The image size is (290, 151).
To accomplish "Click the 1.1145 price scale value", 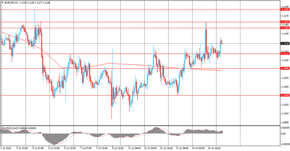I will point(285,33).
